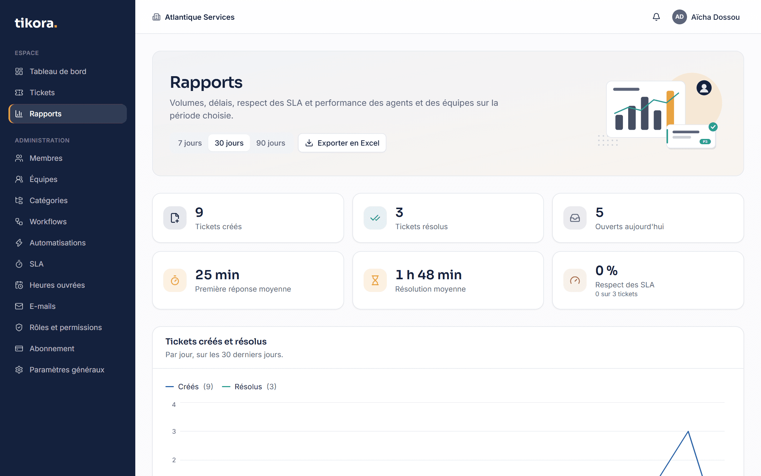Click the Rapports bar chart icon
Image resolution: width=761 pixels, height=476 pixels.
[x=19, y=114]
